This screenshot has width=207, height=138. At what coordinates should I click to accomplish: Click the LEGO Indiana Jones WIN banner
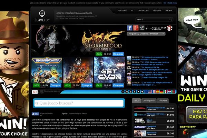pyautogui.click(x=14, y=75)
